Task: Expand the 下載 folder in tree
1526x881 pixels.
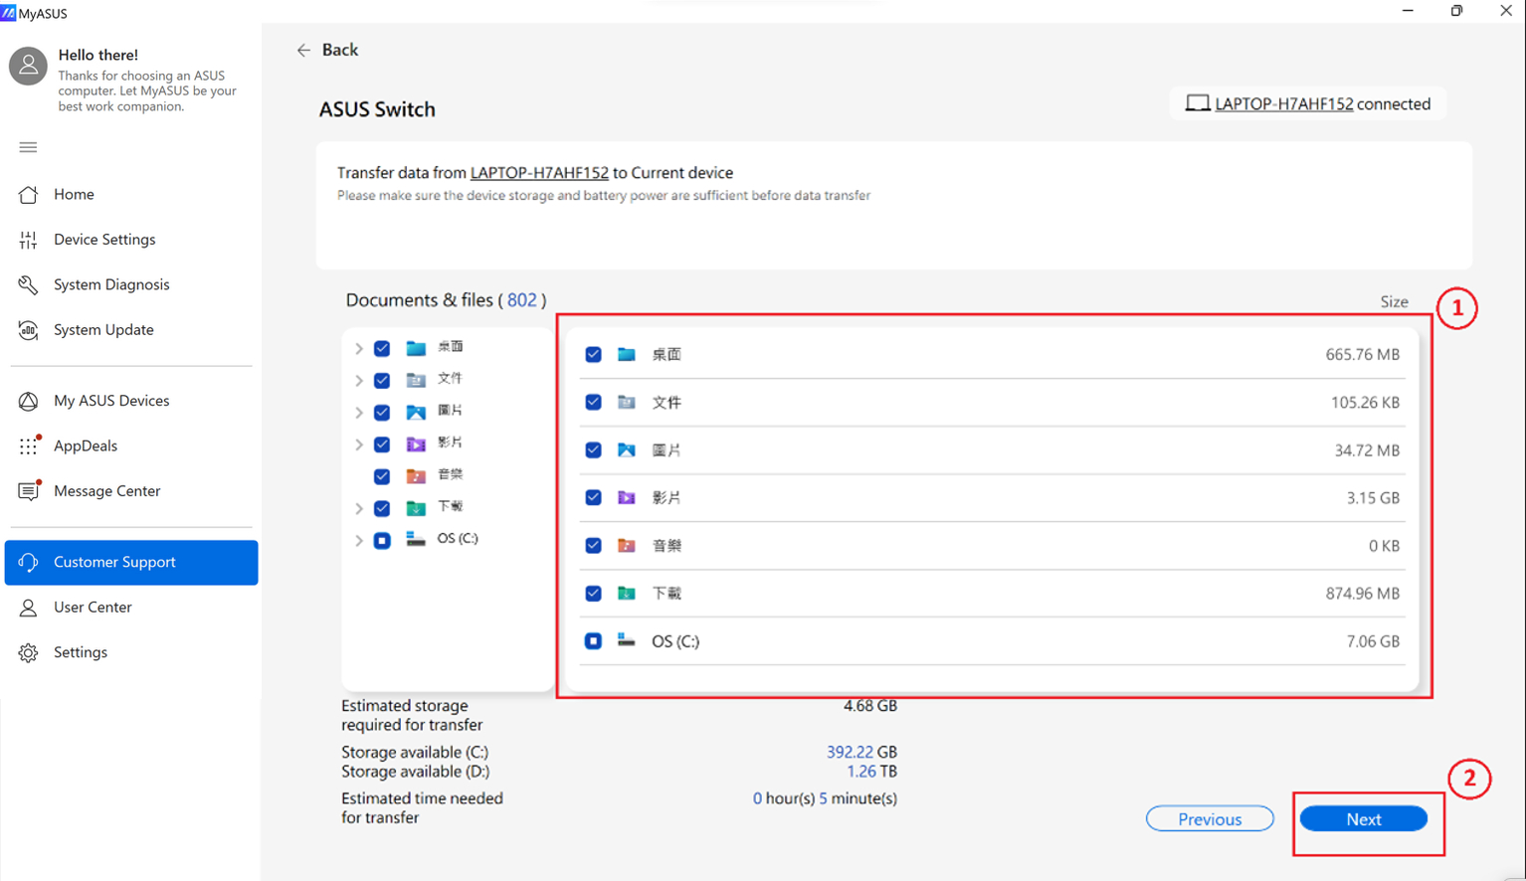Action: pyautogui.click(x=359, y=508)
